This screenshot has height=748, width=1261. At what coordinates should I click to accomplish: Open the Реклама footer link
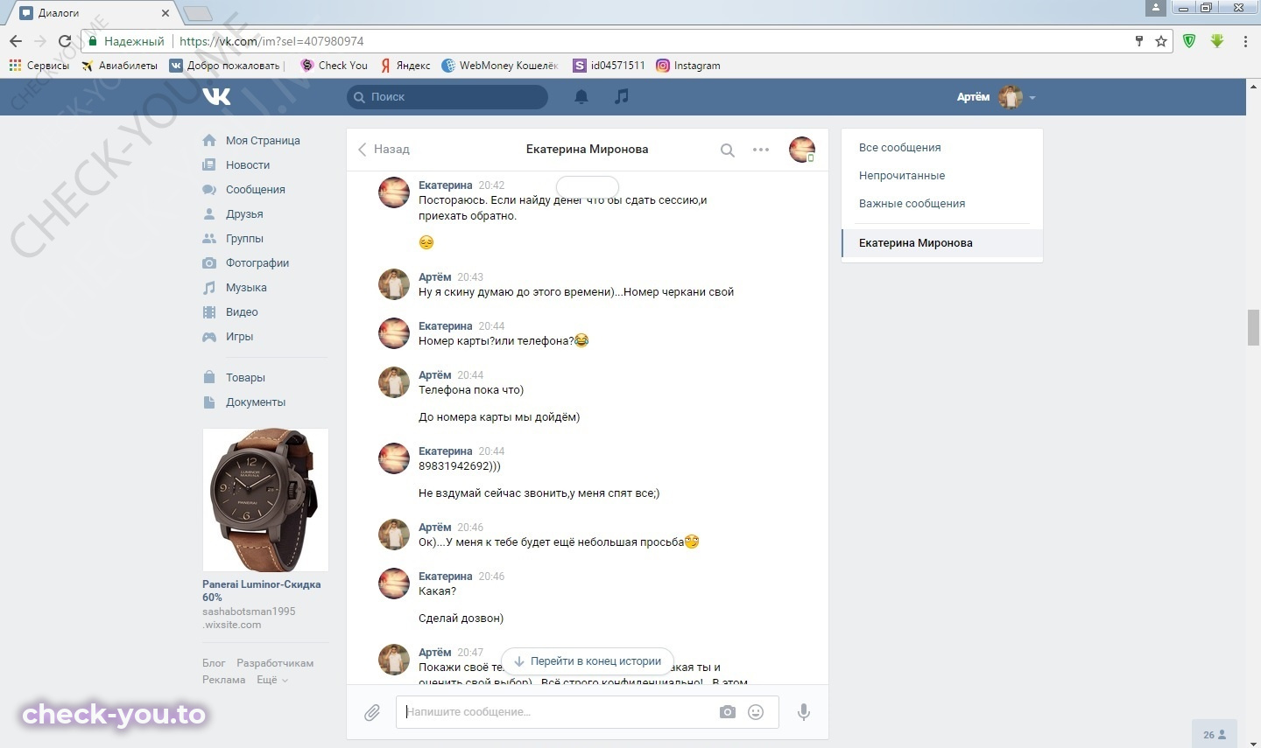click(224, 680)
